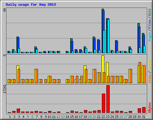Click green weekend day label '6'
Screen dimensions: 153x120
click(32, 117)
